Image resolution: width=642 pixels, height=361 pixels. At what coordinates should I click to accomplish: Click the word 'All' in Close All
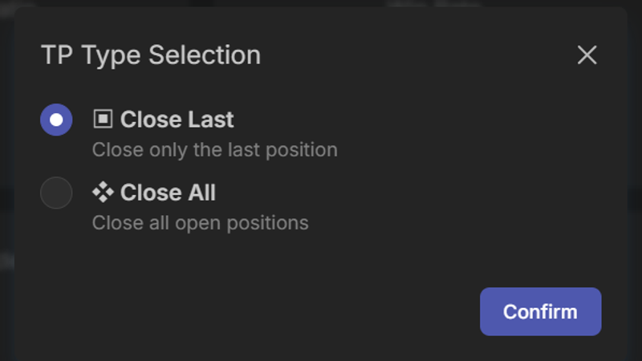pyautogui.click(x=202, y=193)
